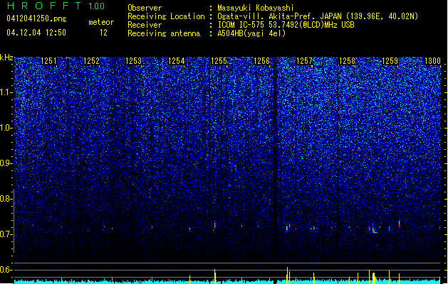Viewport: 448px width, 284px height.
Task: Click the 0.7 kHz axis label
Action: [6, 234]
